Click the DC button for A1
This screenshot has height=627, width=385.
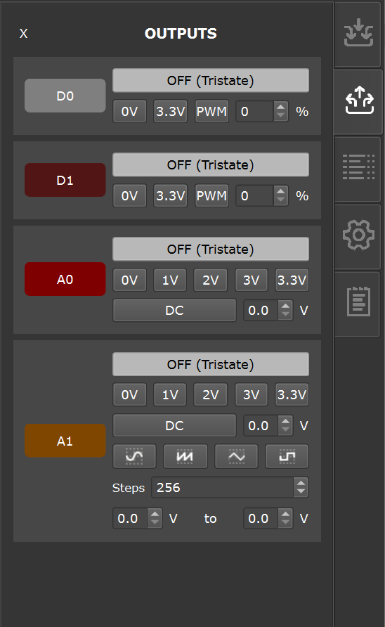[x=174, y=425]
